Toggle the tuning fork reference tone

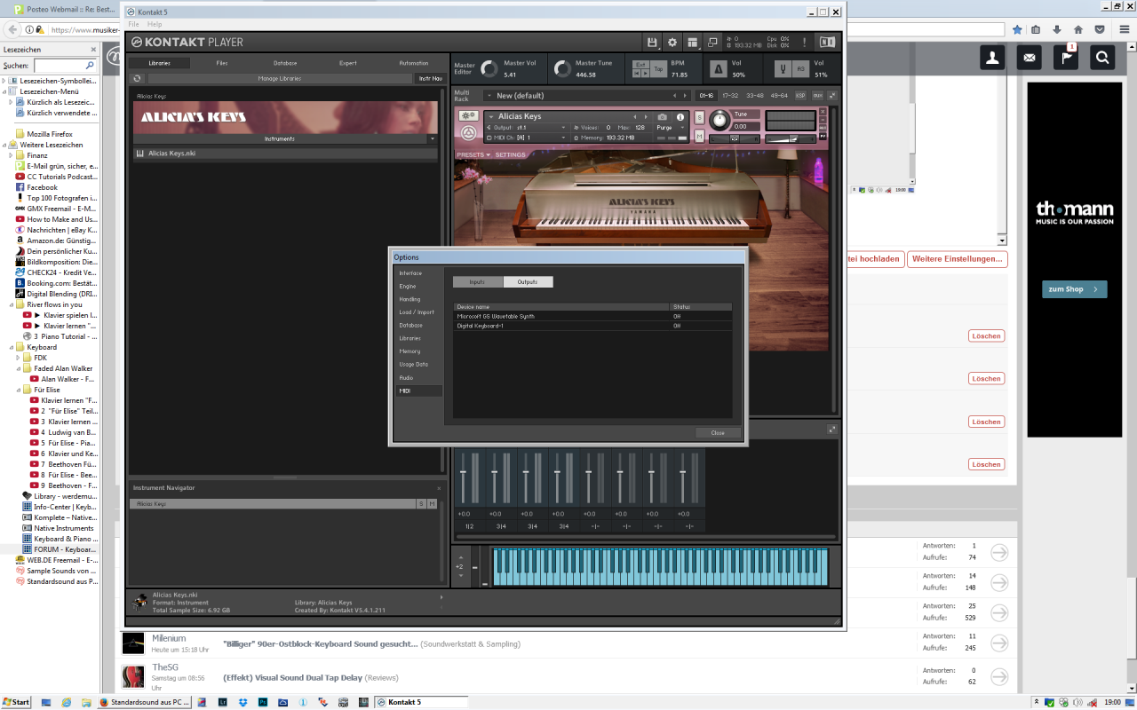pyautogui.click(x=783, y=69)
